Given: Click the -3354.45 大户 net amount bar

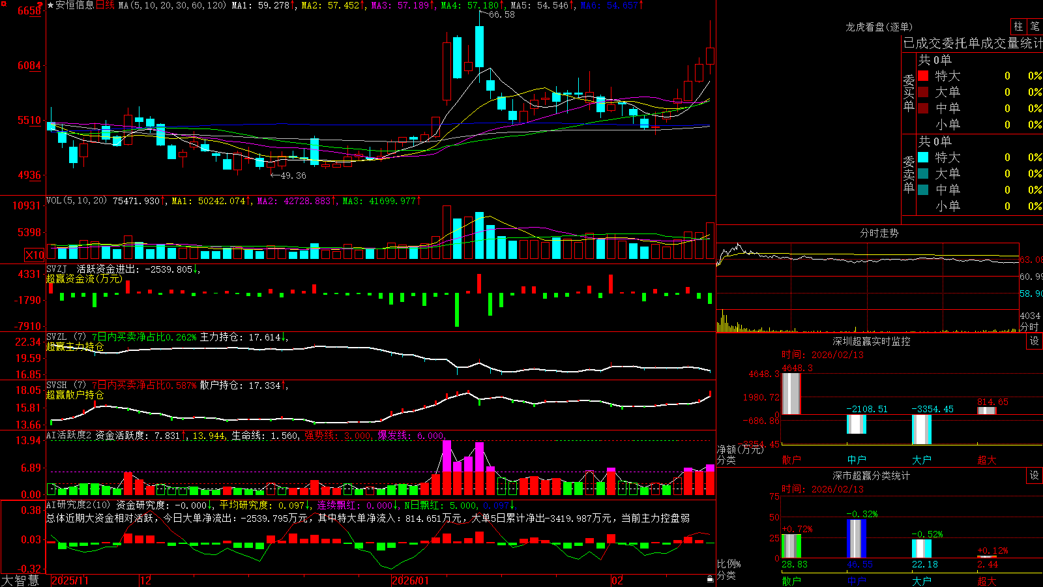Looking at the screenshot, I should coord(922,429).
